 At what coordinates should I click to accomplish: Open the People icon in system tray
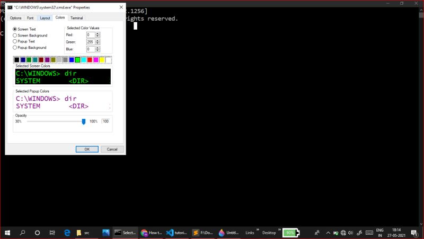pyautogui.click(x=317, y=233)
